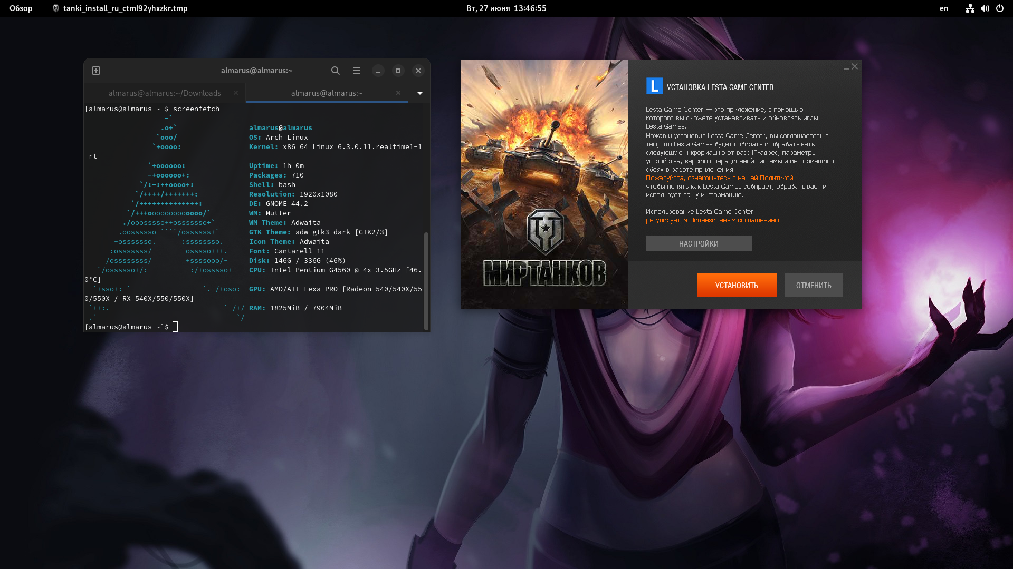Click the Lesta L logo icon

tap(654, 86)
